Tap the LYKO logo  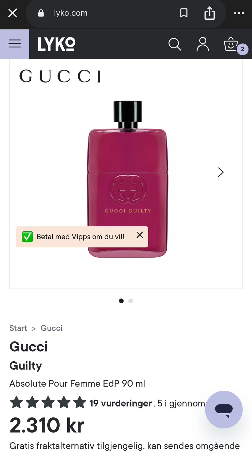(56, 44)
